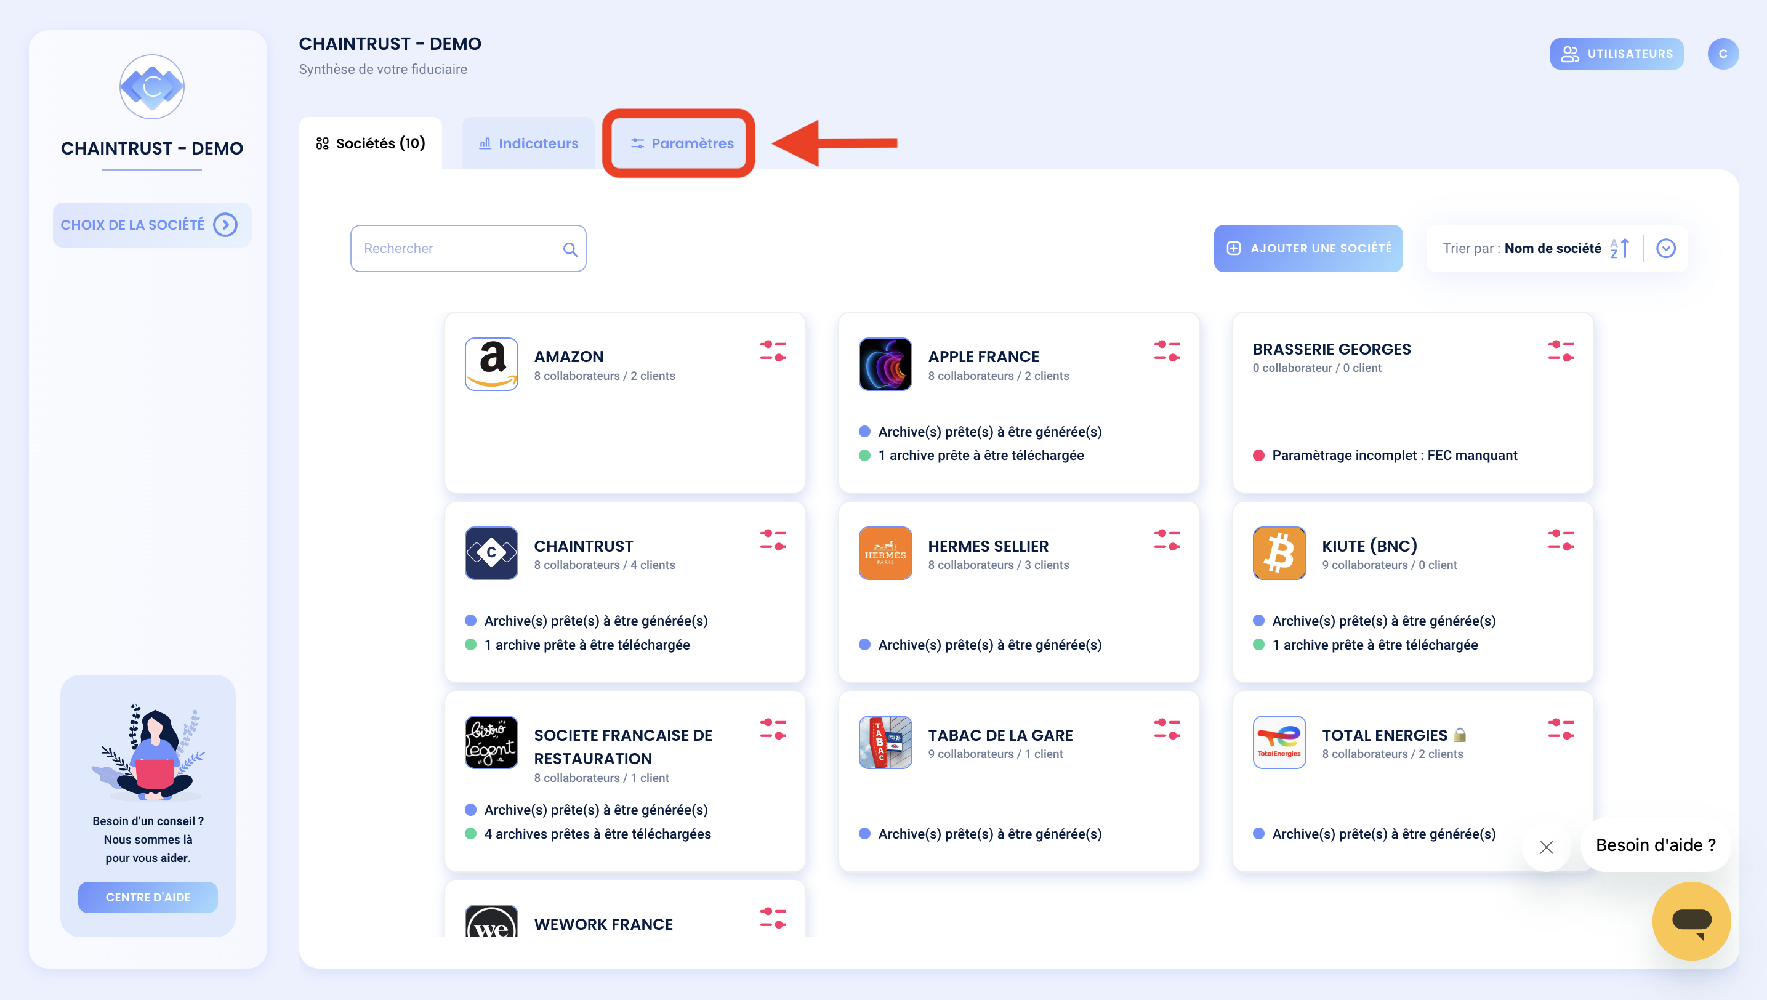Click the search magnifier icon

point(570,249)
